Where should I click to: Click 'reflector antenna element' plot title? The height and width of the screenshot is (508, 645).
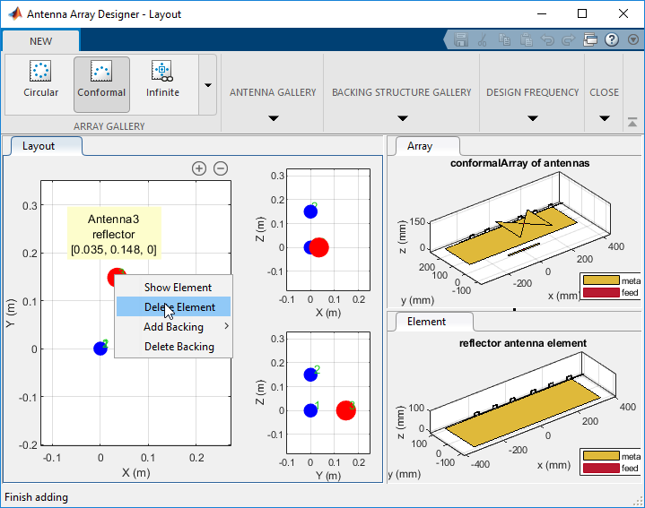pyautogui.click(x=523, y=343)
